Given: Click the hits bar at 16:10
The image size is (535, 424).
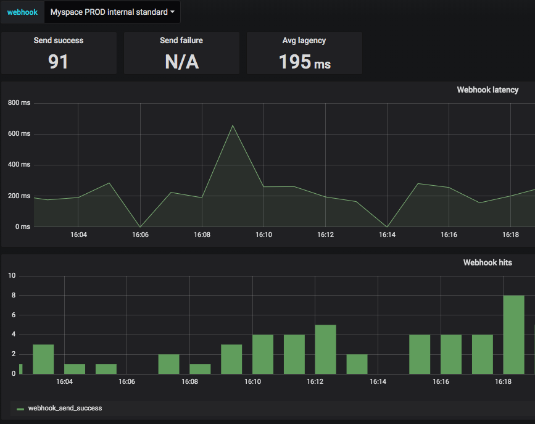Looking at the screenshot, I should (263, 354).
